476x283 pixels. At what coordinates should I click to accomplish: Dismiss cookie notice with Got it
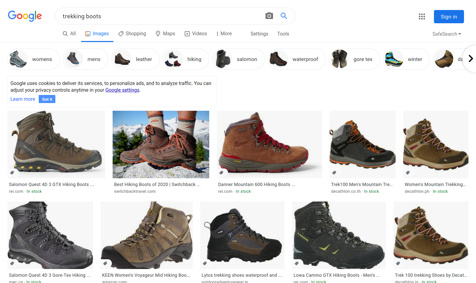point(47,99)
